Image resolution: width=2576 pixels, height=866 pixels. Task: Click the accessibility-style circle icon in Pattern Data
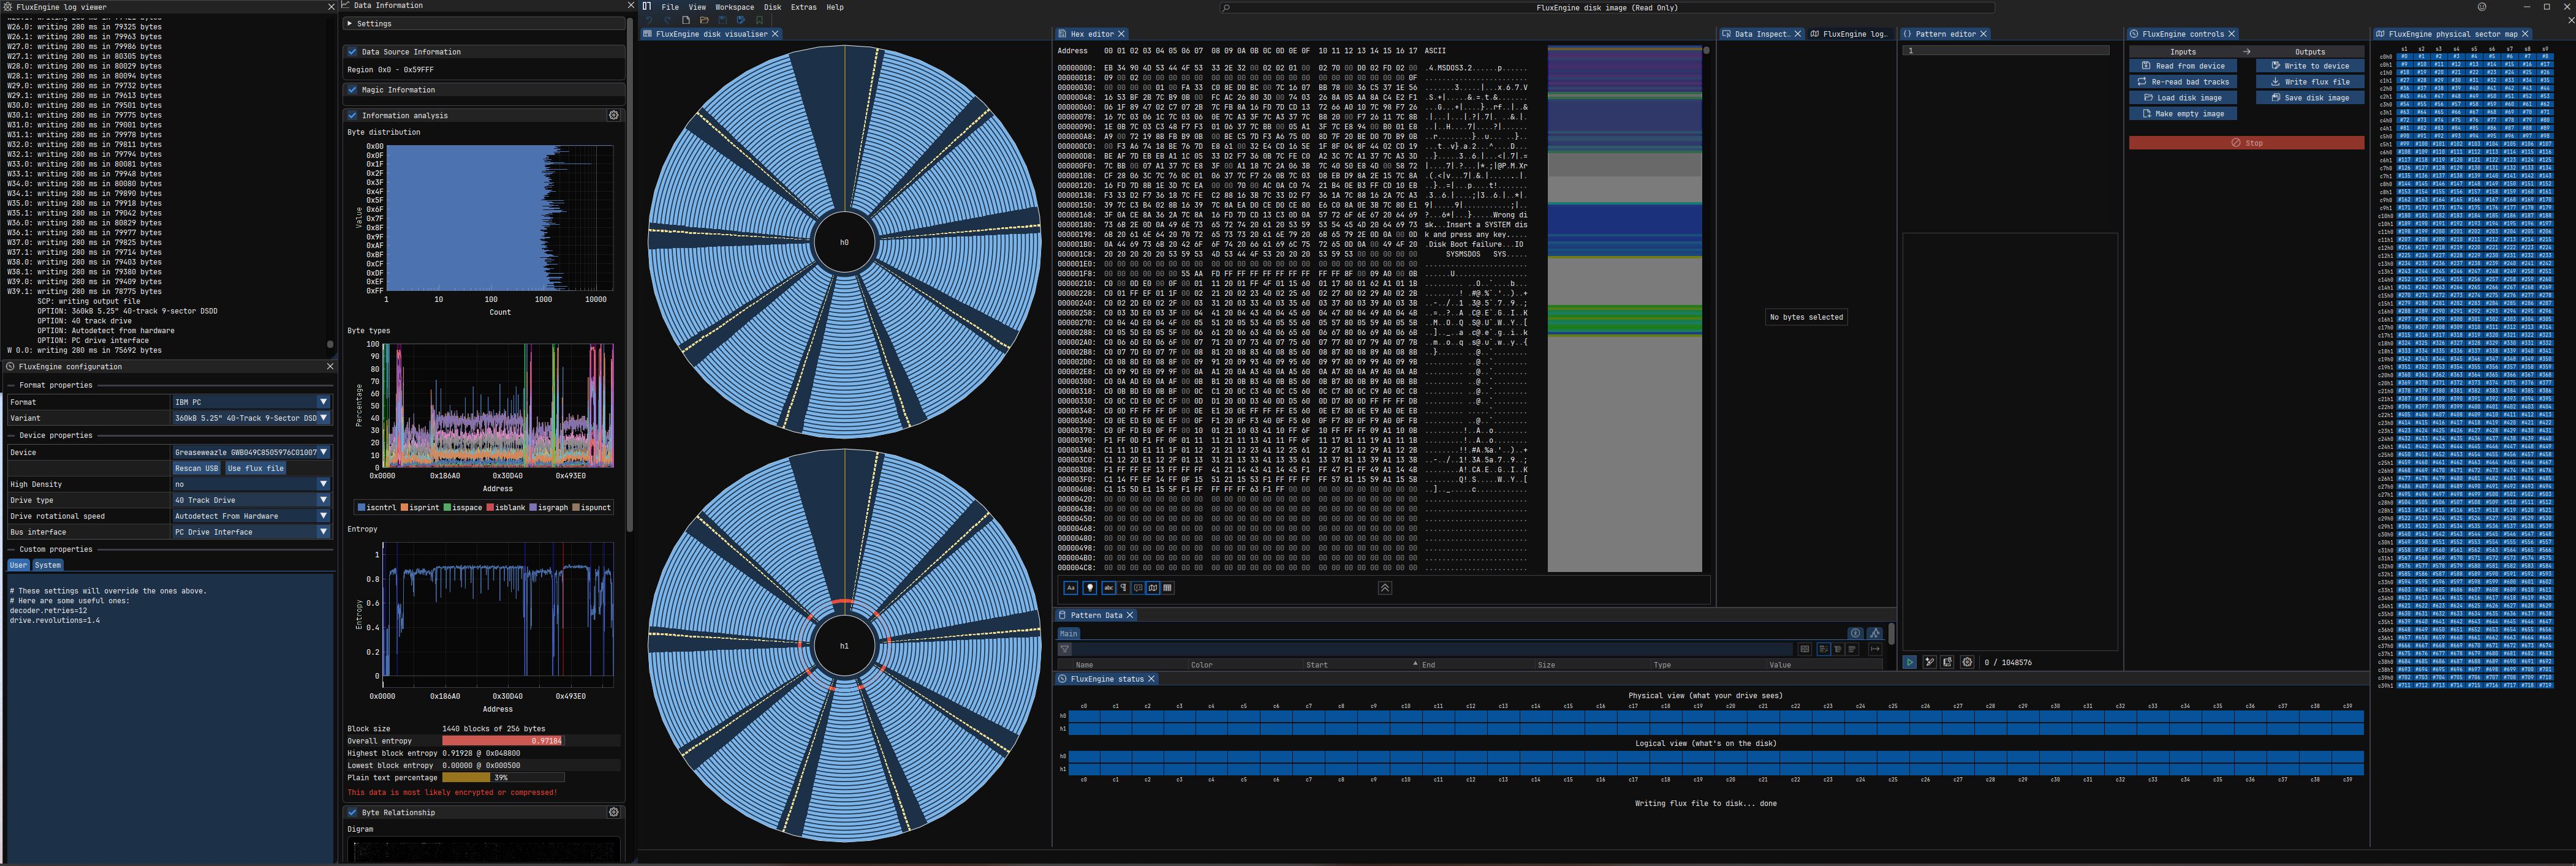click(x=1856, y=633)
